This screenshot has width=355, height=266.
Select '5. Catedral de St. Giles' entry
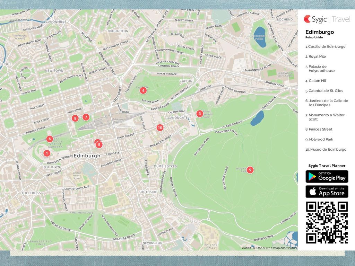(x=324, y=91)
